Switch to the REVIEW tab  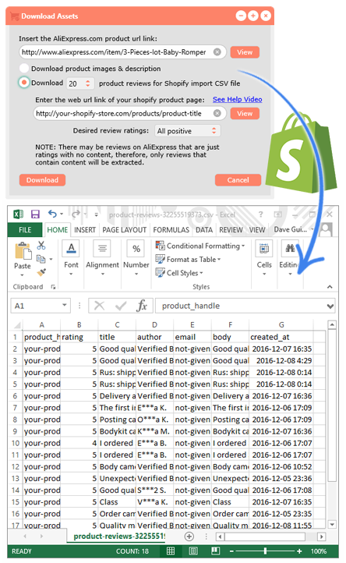coord(231,230)
